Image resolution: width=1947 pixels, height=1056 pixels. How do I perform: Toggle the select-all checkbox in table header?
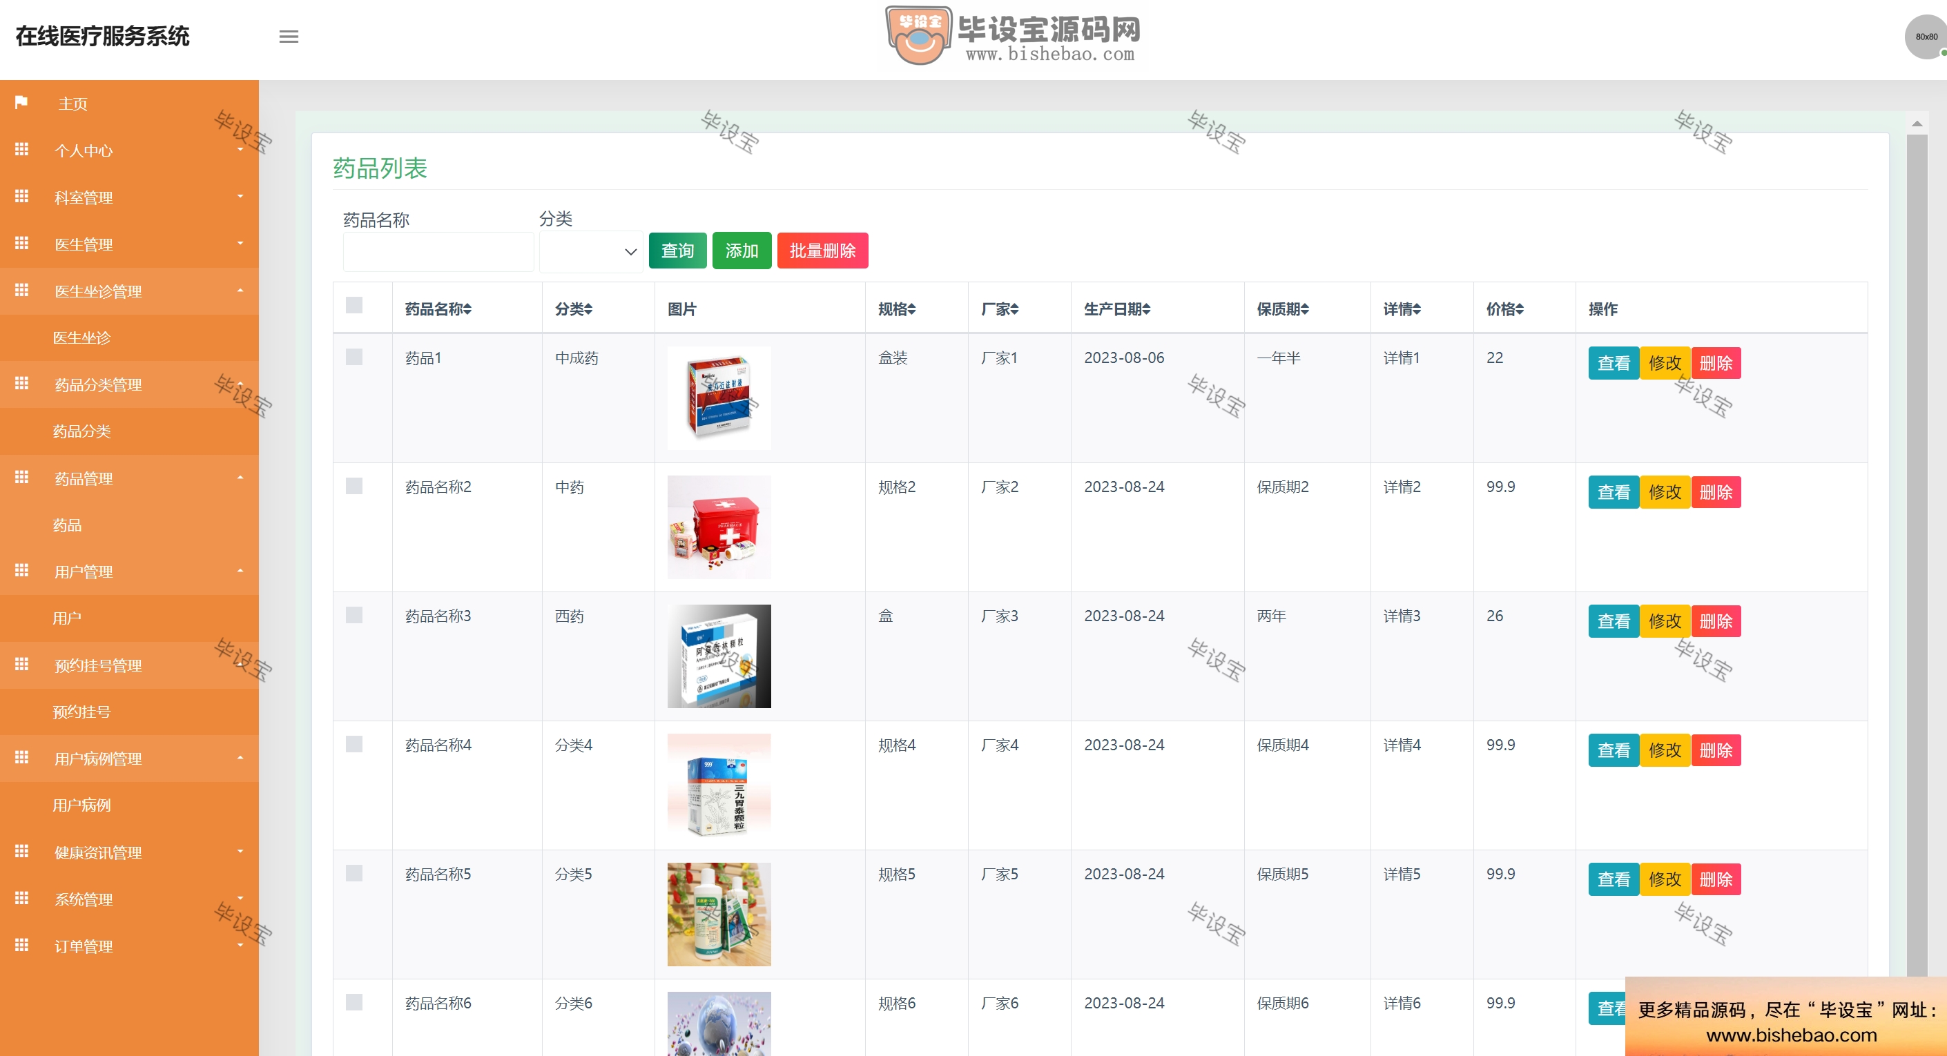(353, 305)
